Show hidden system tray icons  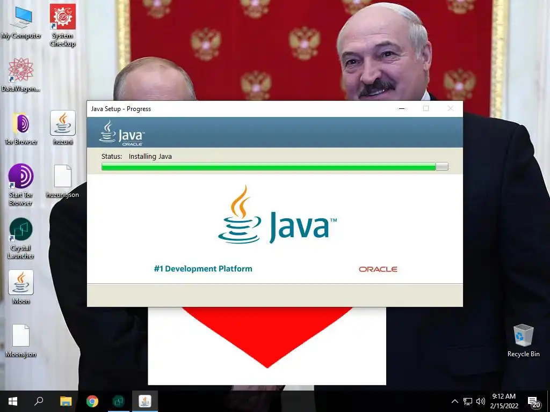pos(454,401)
